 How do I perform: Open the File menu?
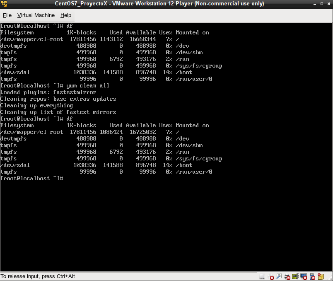tap(7, 15)
